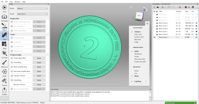Launch Autopilot from the sidebar
This screenshot has height=104, width=199.
click(5, 18)
